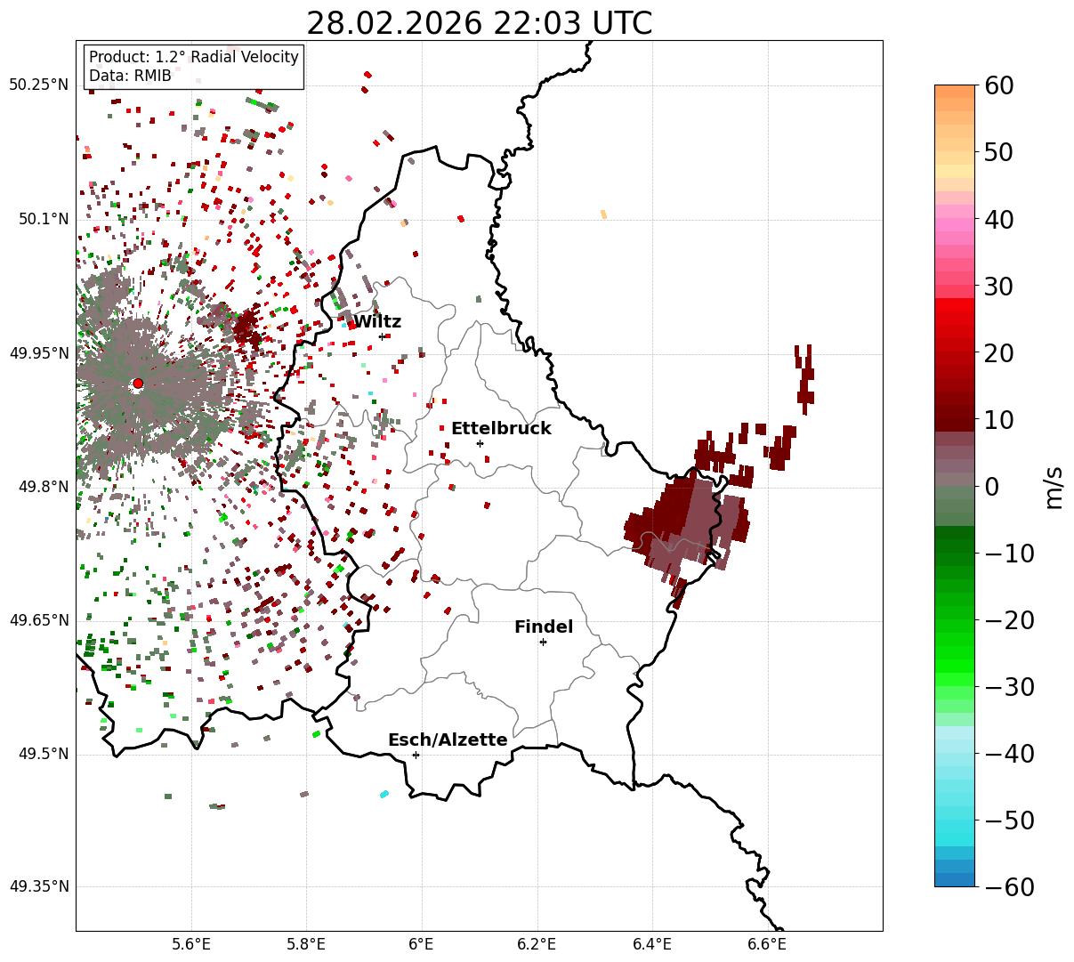Click the Data: RMIB legend line
Viewport: 1074px width, 962px height.
[x=130, y=77]
